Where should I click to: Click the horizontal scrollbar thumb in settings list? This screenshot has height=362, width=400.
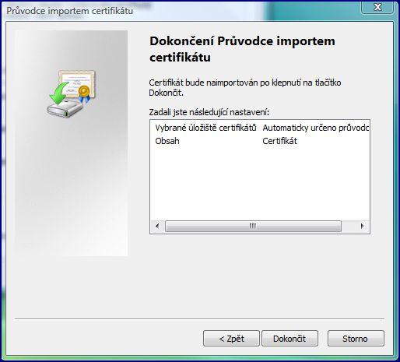pos(253,226)
